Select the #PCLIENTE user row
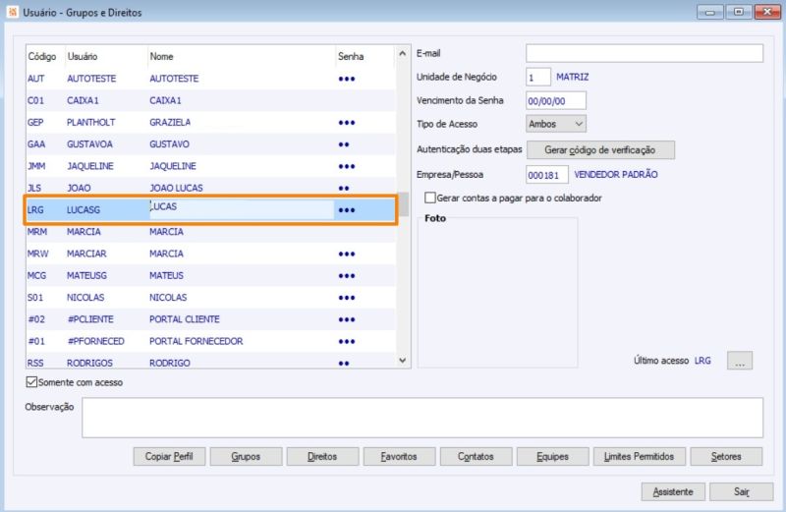The image size is (786, 512). pyautogui.click(x=211, y=319)
